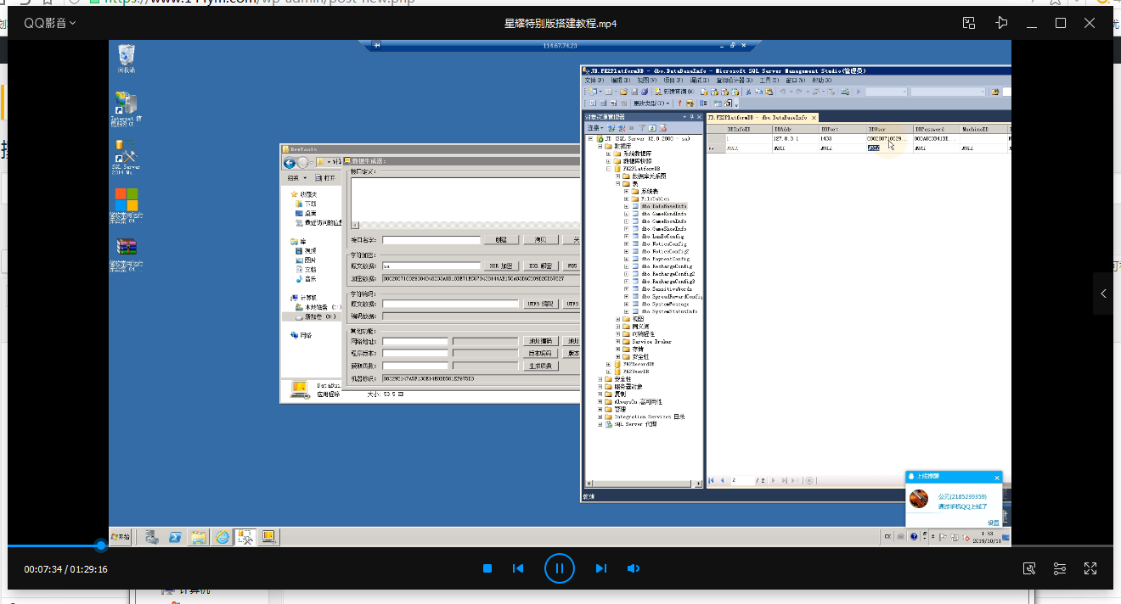Collapse the JD SQL Server root node
The image size is (1121, 604).
coord(591,138)
